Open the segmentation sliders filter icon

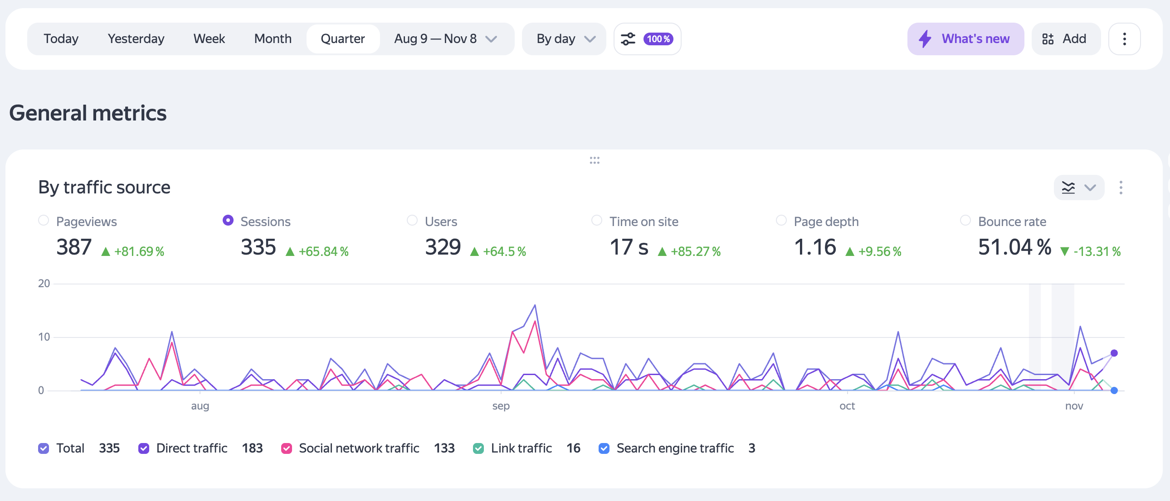click(628, 39)
